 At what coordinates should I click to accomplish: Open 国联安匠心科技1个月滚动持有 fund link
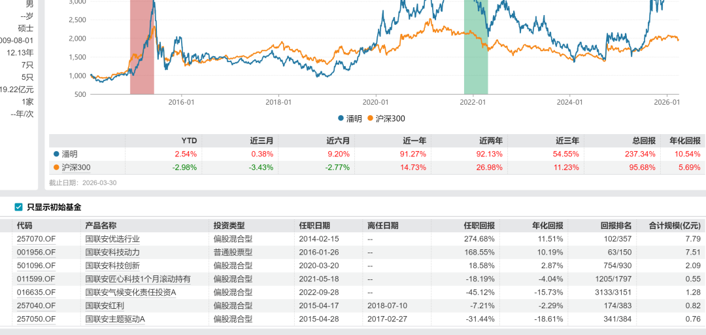tap(138, 279)
